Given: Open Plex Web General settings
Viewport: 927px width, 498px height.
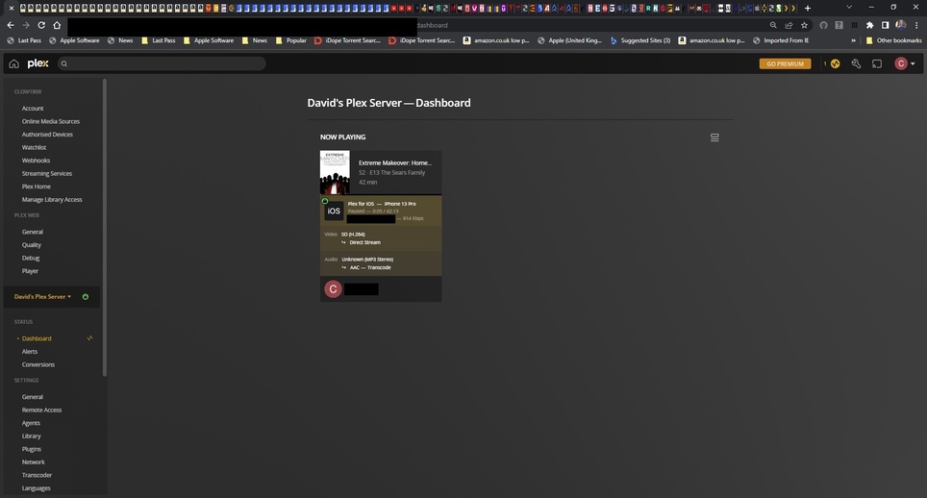Looking at the screenshot, I should coord(33,232).
